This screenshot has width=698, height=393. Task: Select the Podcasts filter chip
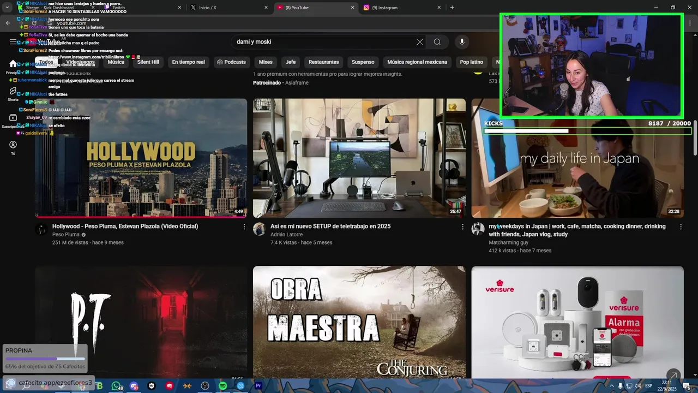(x=231, y=62)
